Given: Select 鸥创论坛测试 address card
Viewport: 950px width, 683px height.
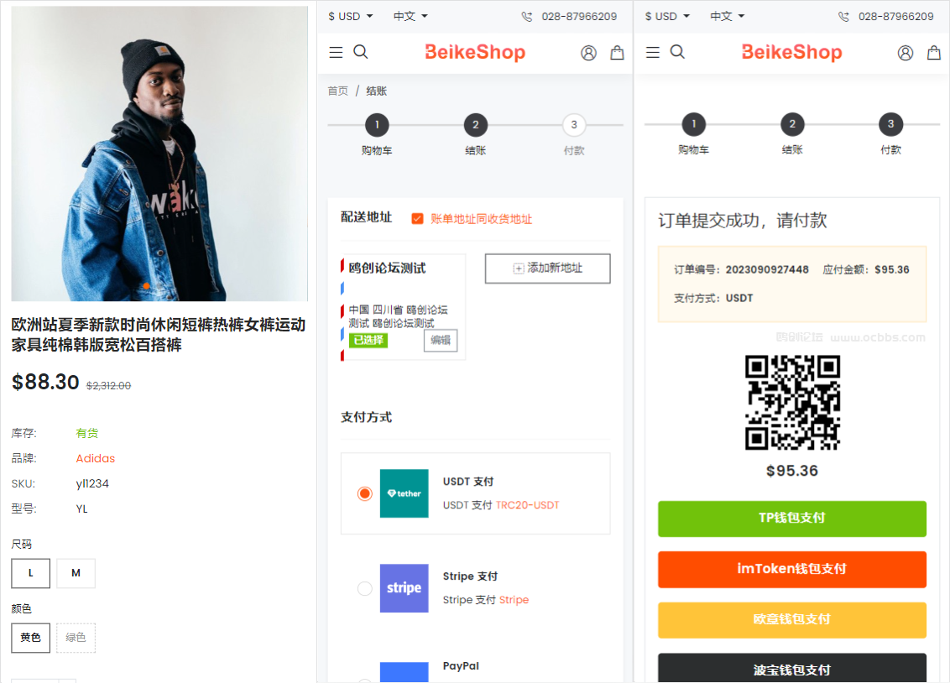Looking at the screenshot, I should point(403,307).
